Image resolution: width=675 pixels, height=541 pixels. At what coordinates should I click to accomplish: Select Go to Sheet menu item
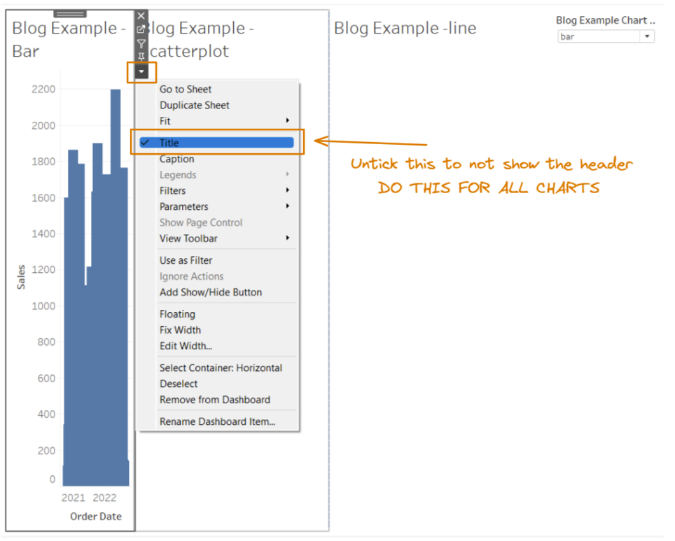(x=185, y=89)
